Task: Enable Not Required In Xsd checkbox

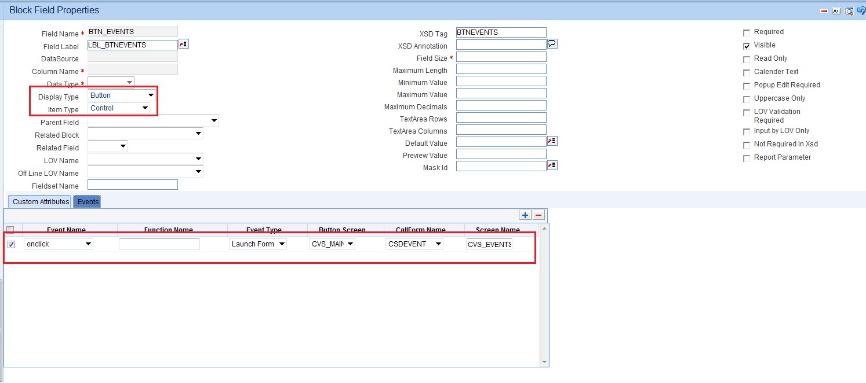Action: point(747,145)
